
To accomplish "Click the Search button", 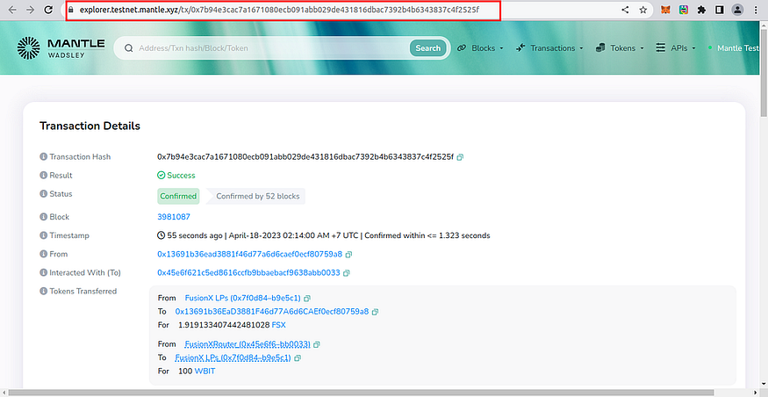I will click(427, 48).
